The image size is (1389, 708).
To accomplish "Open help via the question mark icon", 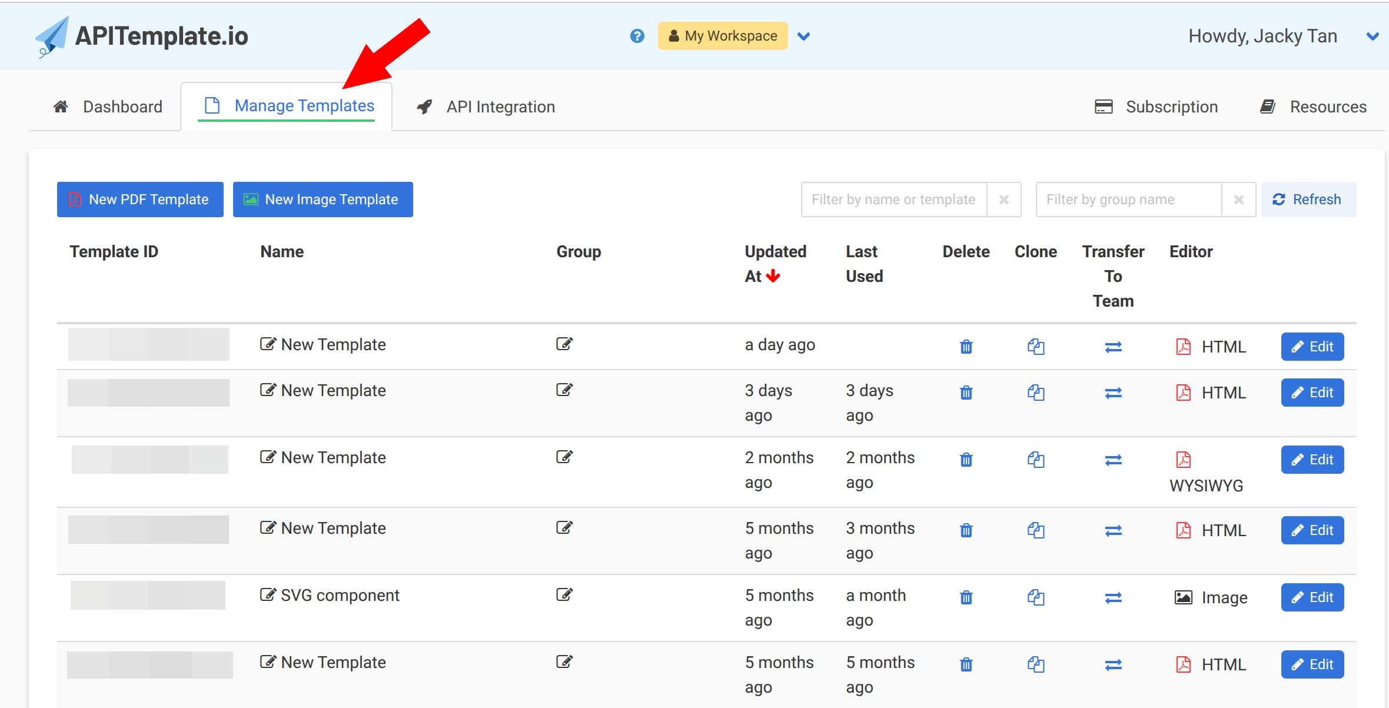I will (x=637, y=36).
